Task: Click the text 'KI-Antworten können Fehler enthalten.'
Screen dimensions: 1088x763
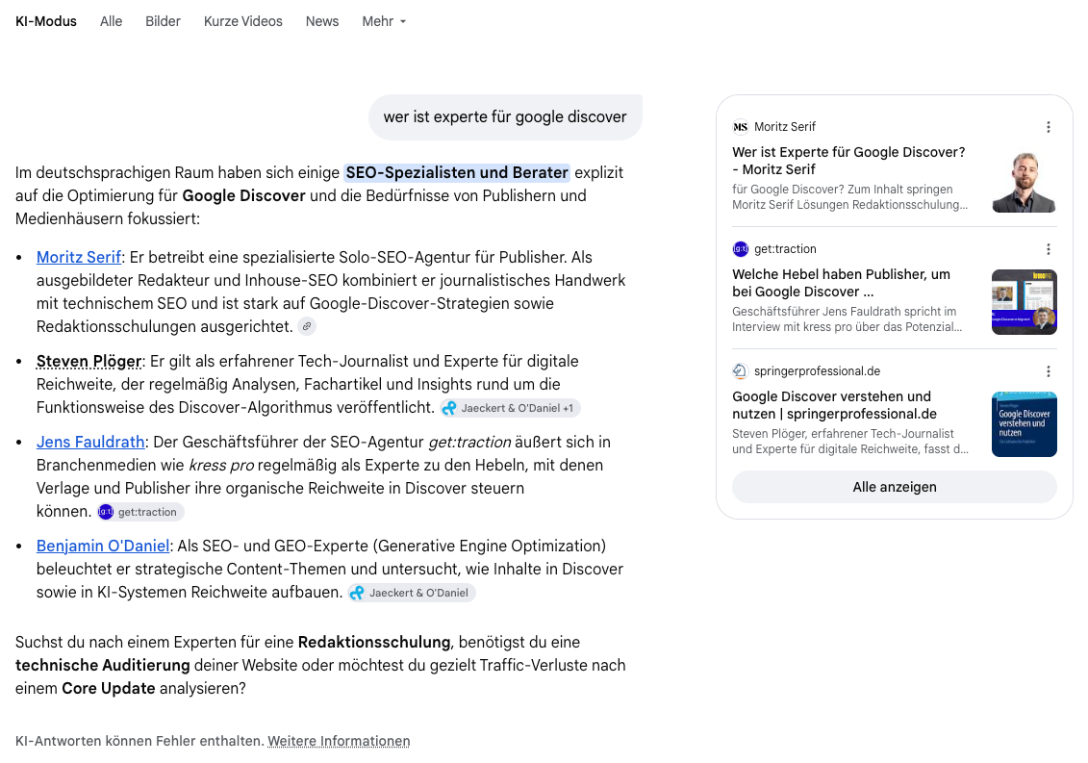Action: click(139, 742)
